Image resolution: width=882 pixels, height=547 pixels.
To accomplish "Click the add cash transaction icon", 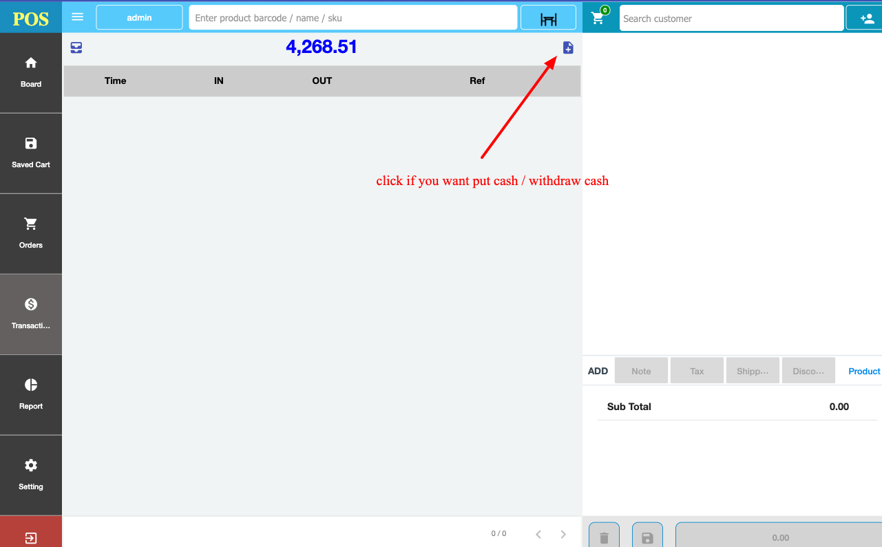I will point(568,47).
